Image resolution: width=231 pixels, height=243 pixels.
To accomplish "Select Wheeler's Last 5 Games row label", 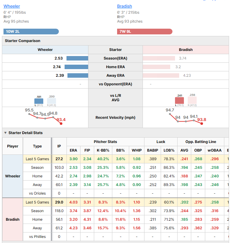I will (x=37, y=159).
